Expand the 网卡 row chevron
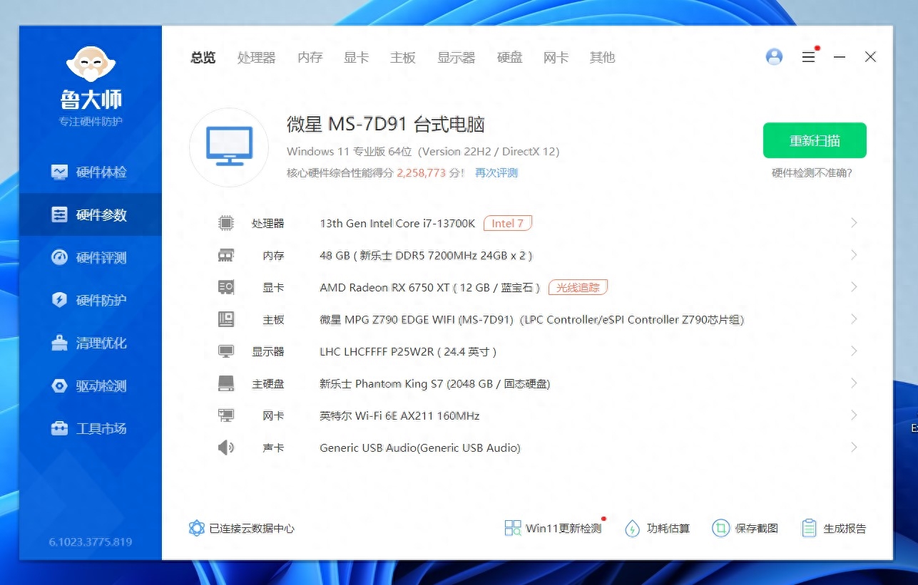918x585 pixels. [854, 415]
